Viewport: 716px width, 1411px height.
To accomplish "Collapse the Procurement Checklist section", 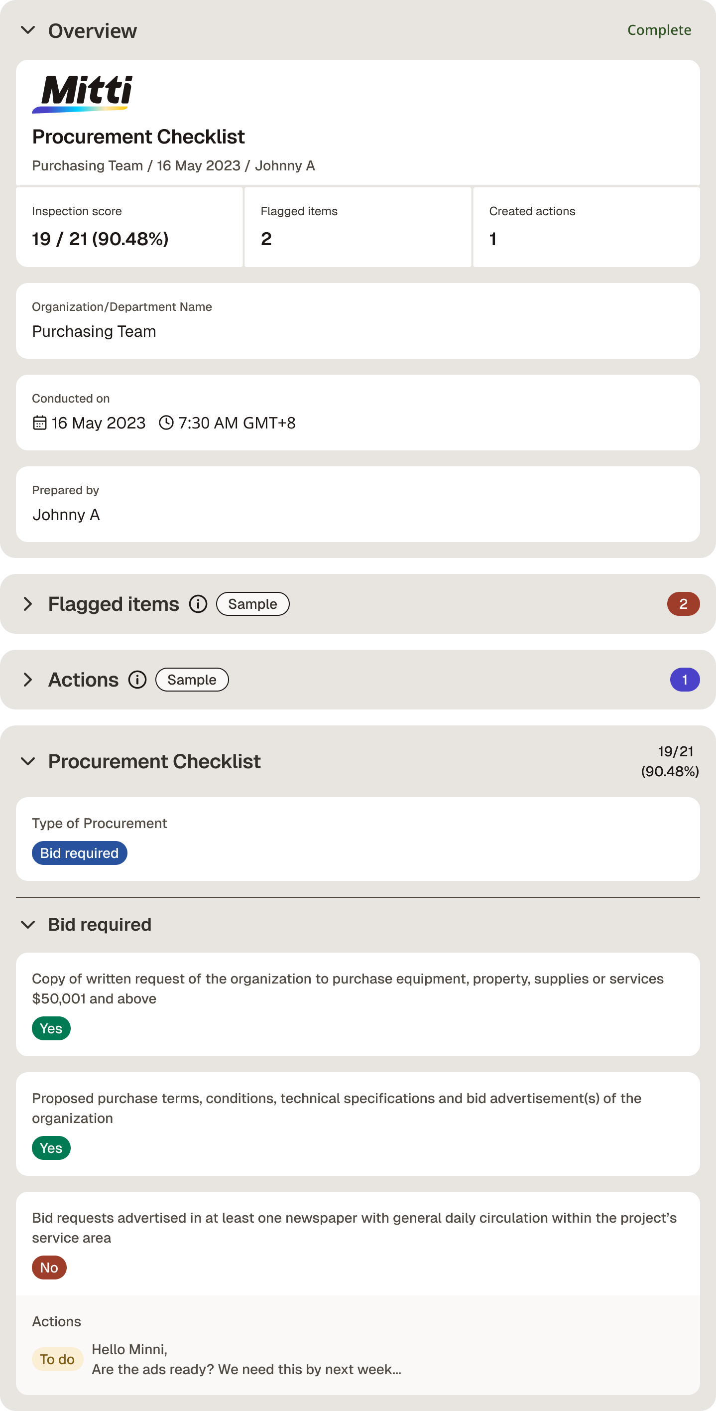I will (28, 761).
